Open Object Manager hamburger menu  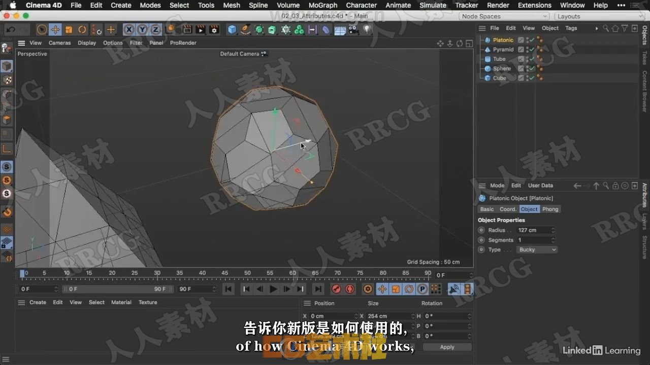tap(482, 28)
